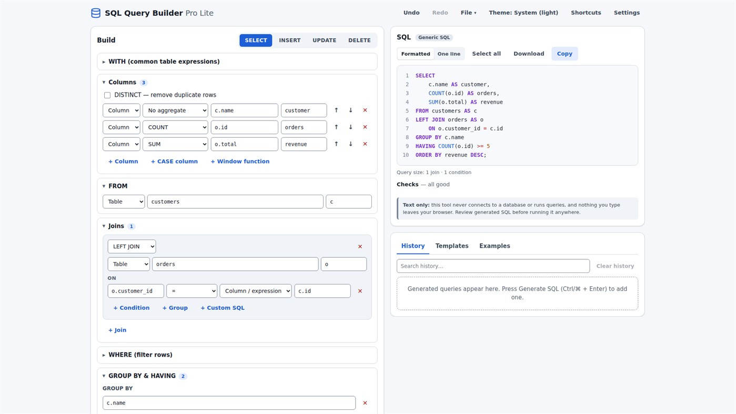736x414 pixels.
Task: Open the LEFT JOIN type dropdown
Action: (132, 247)
